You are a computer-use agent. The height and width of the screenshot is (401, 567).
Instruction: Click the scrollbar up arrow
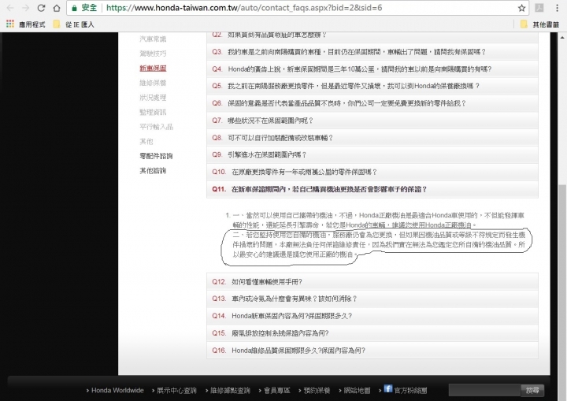[x=562, y=37]
